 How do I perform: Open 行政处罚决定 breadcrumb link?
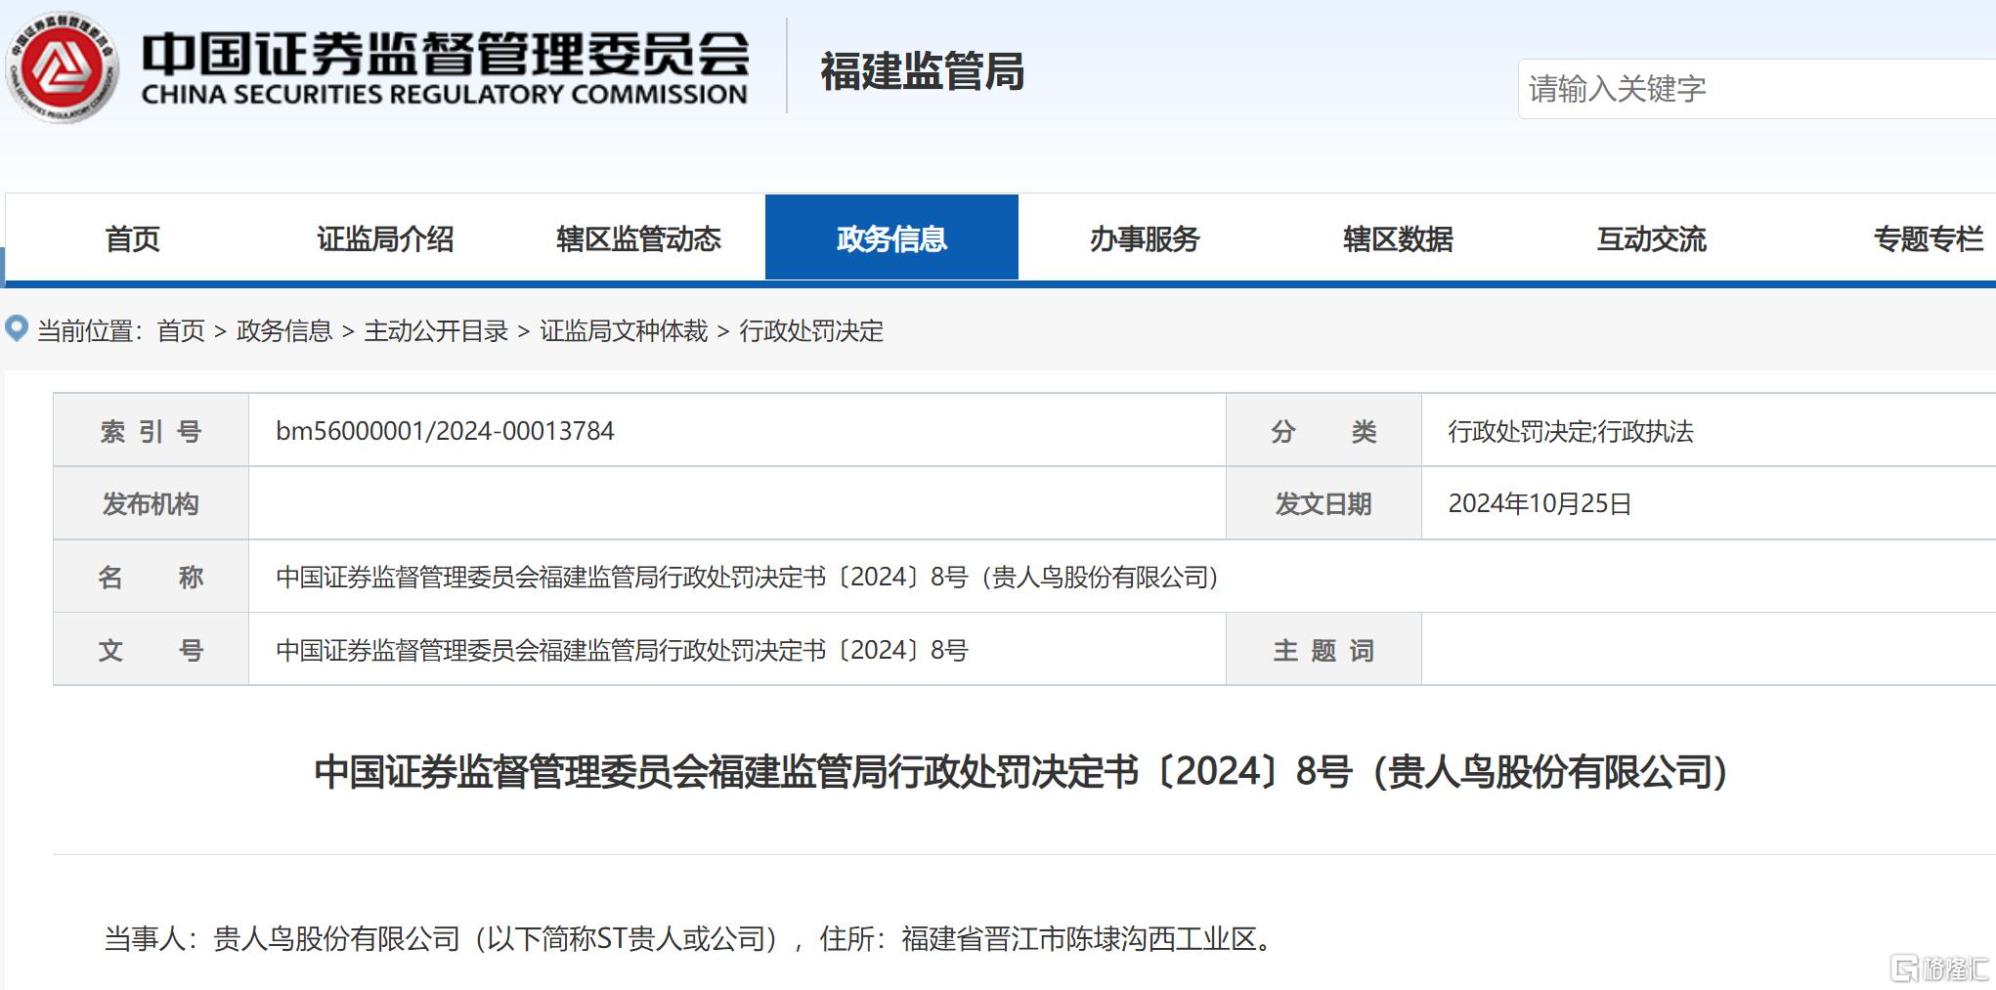click(x=811, y=331)
